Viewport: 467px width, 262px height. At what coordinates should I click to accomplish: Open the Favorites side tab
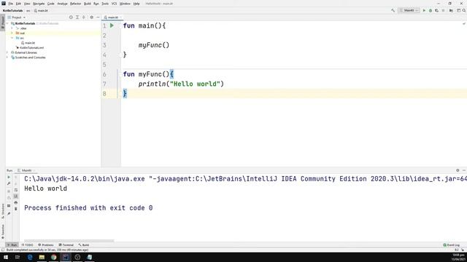click(3, 232)
